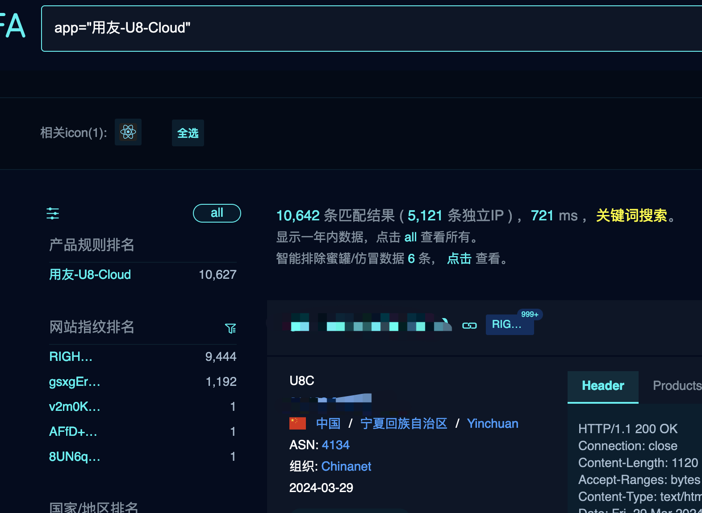Click the Chinanet organization link
Screen dimensions: 702x513
tap(346, 466)
